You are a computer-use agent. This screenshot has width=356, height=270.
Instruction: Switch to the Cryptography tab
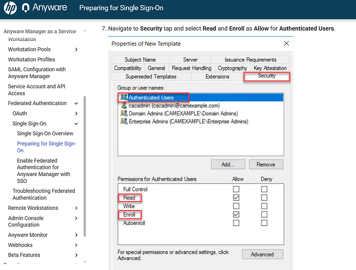[x=232, y=68]
